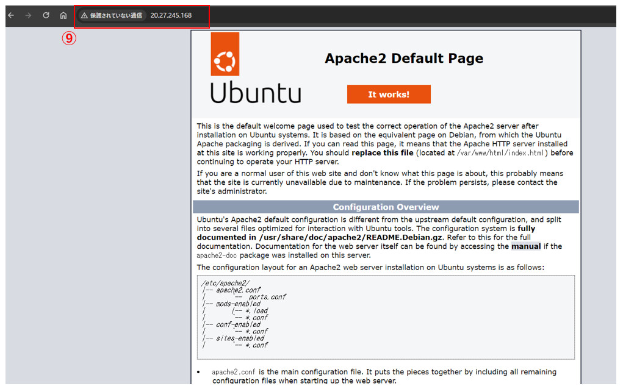Click the Ubuntu wordmark text under the logo
This screenshot has width=623, height=389.
(256, 93)
